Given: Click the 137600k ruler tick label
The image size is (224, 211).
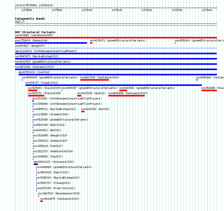Looking at the screenshot, I should tap(87, 10).
